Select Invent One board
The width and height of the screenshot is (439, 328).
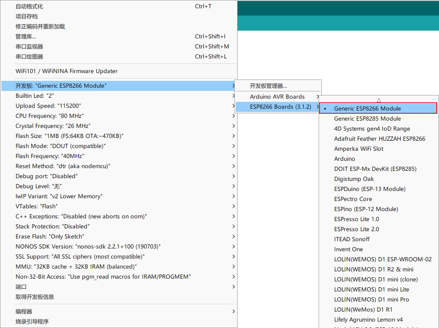[x=378, y=249]
